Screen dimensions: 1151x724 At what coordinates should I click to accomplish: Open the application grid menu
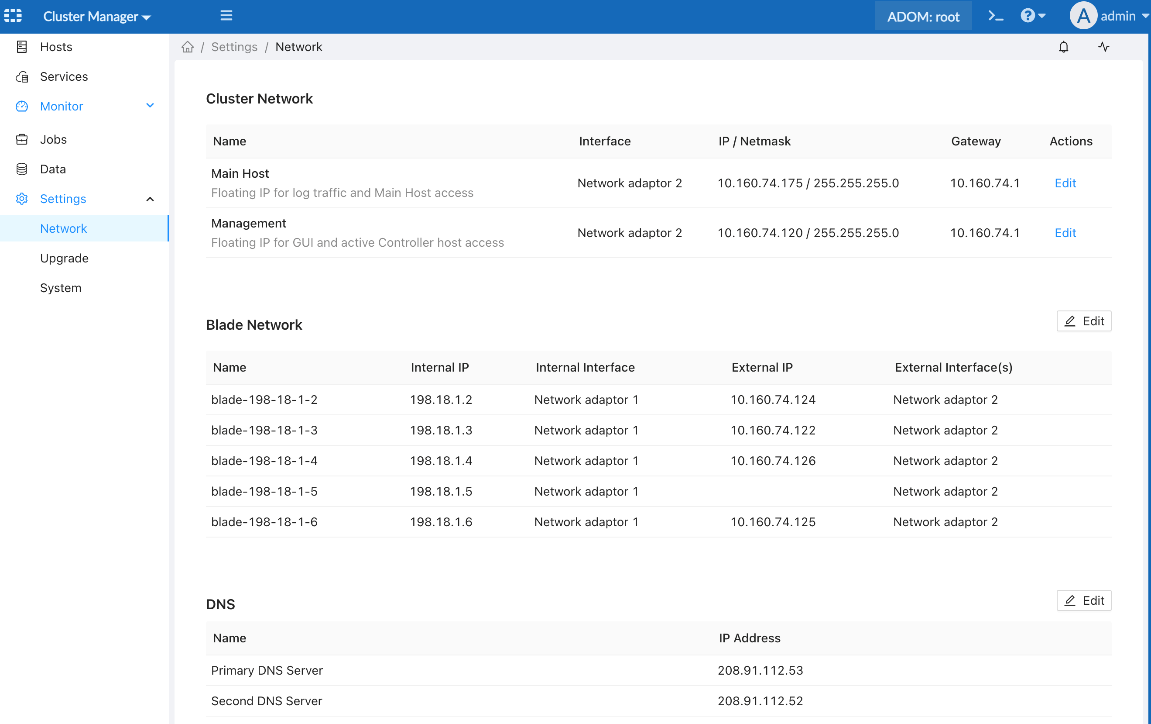tap(13, 15)
